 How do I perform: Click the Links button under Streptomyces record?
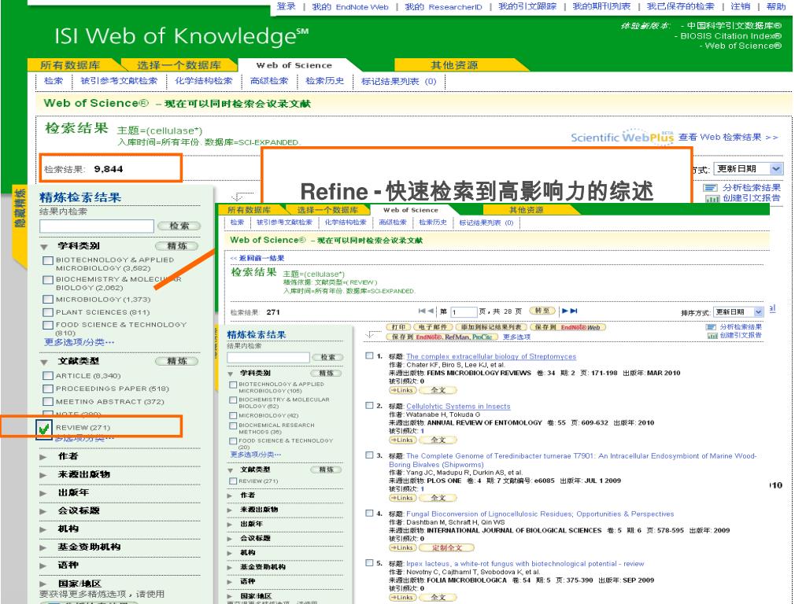coord(402,390)
